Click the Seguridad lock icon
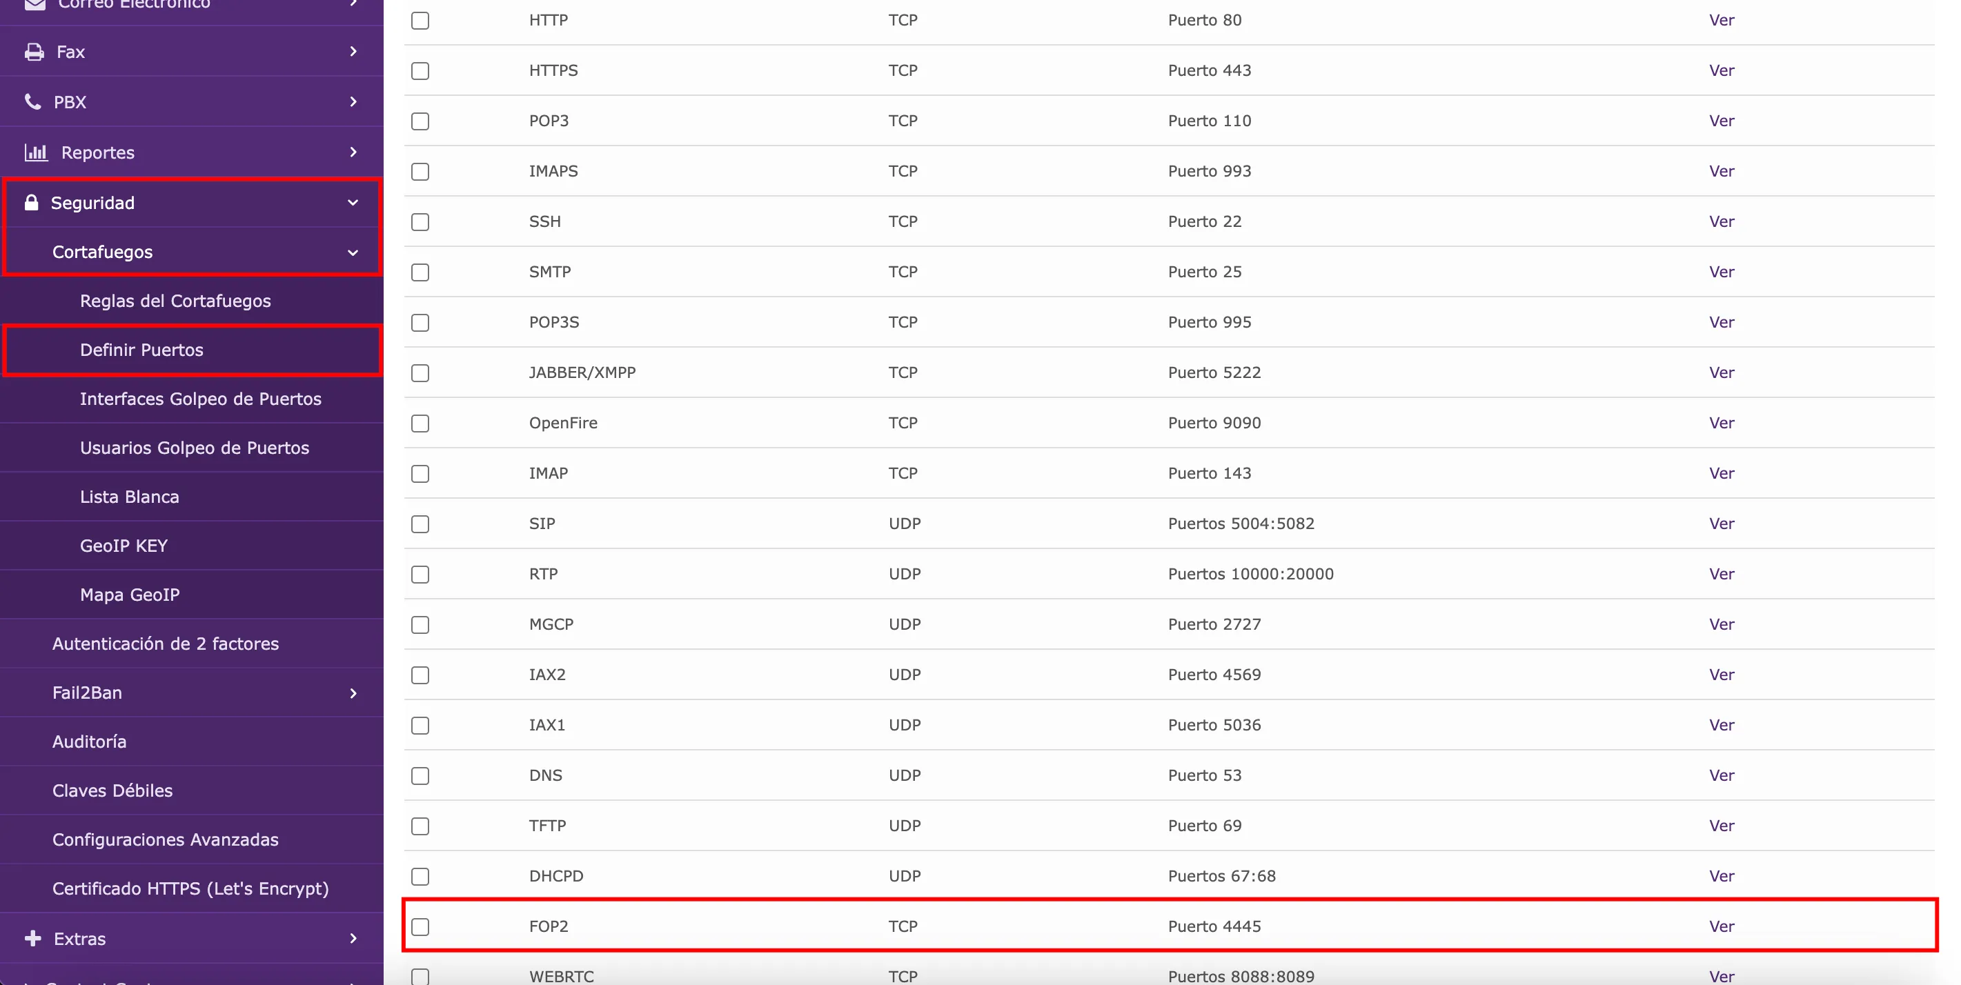Screen dimensions: 1961x985 click(31, 203)
